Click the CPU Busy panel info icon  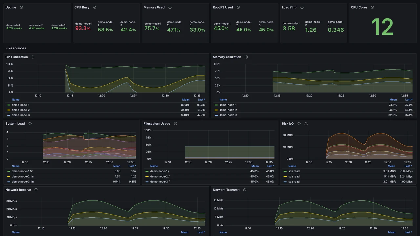click(94, 7)
